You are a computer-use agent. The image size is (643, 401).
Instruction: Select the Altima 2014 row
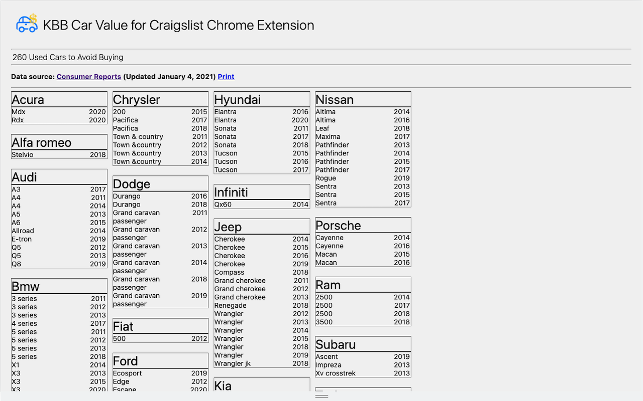(363, 112)
